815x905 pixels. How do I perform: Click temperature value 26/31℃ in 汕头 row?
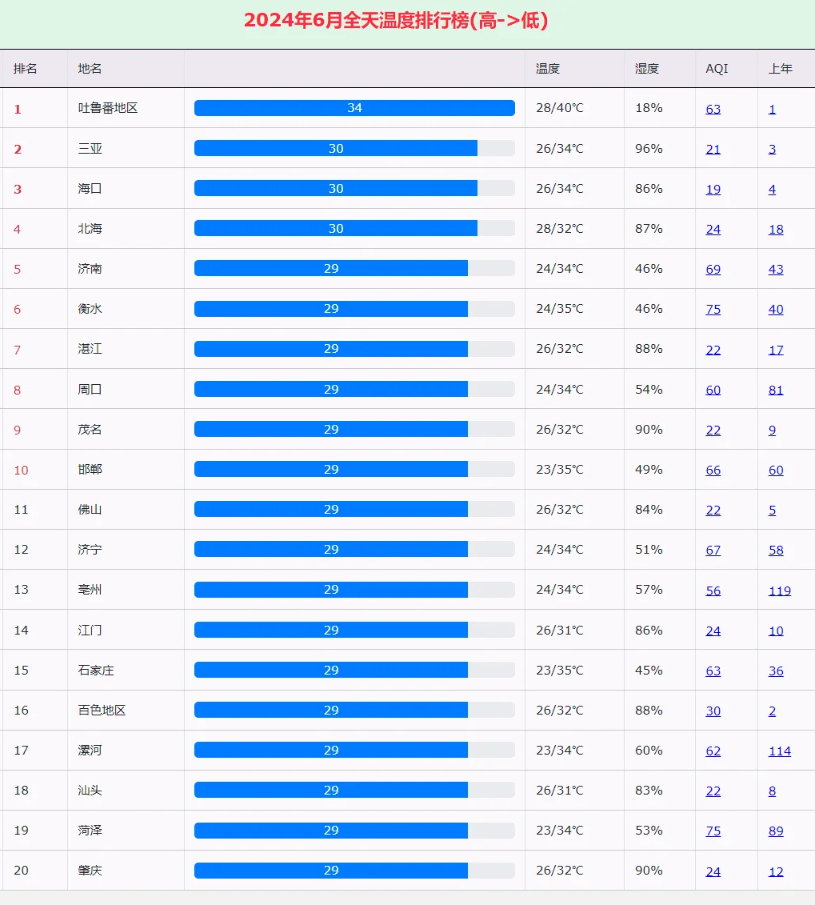pyautogui.click(x=560, y=790)
